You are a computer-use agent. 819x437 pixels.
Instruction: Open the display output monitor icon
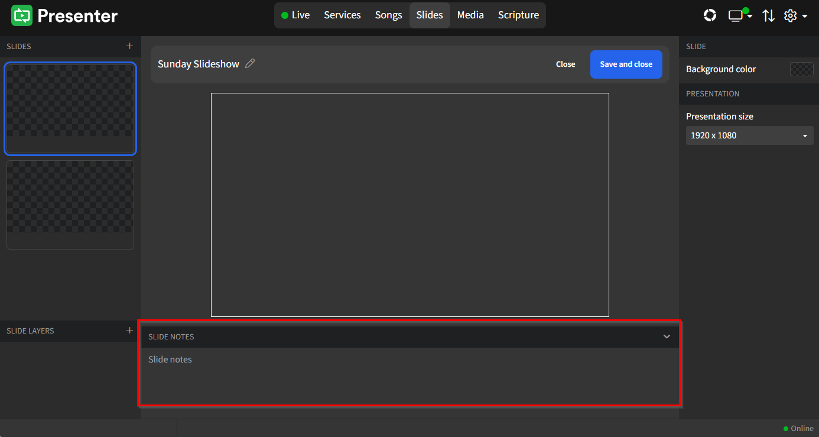click(736, 16)
